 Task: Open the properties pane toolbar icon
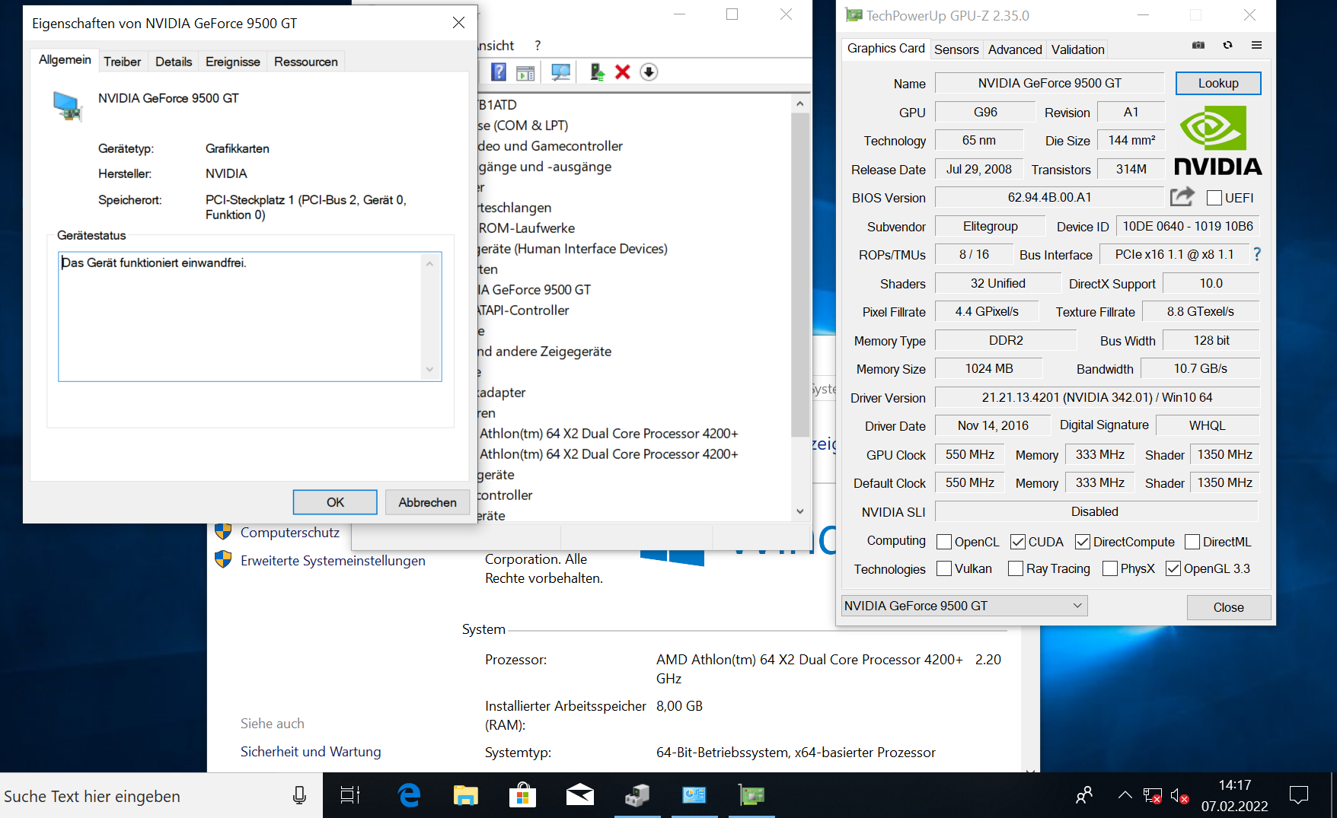[525, 72]
